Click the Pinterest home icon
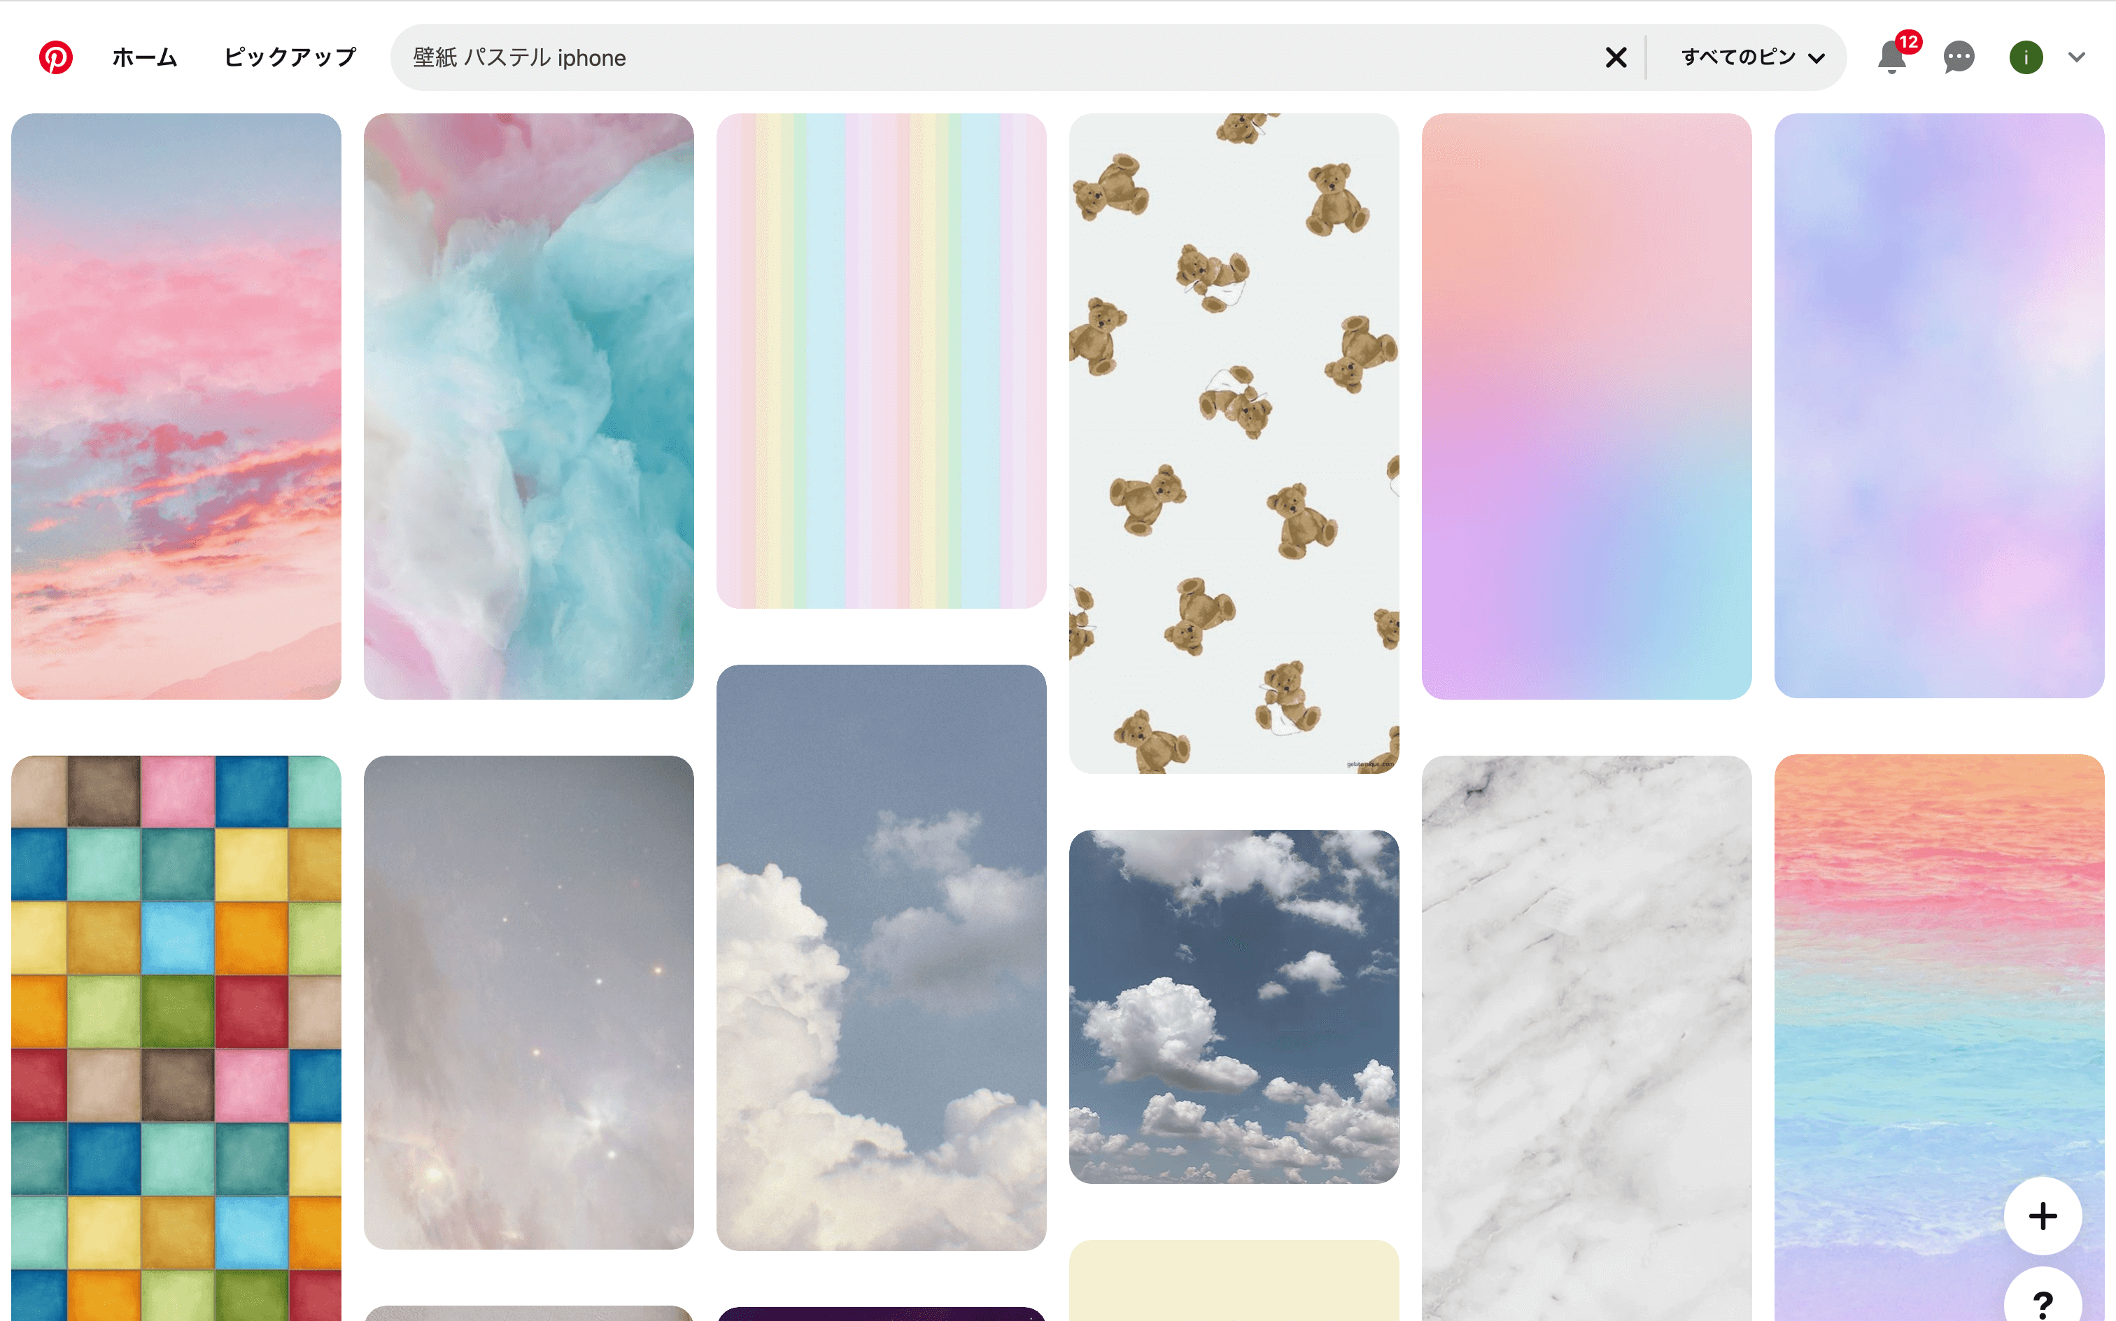The height and width of the screenshot is (1321, 2116). [x=56, y=56]
